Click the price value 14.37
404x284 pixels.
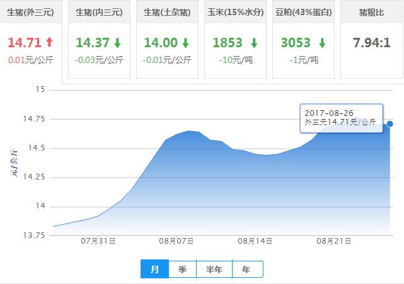click(x=93, y=43)
